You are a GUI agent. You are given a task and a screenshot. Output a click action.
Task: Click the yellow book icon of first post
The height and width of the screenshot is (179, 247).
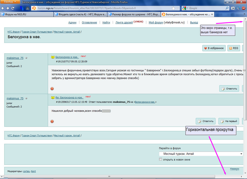[53, 57]
